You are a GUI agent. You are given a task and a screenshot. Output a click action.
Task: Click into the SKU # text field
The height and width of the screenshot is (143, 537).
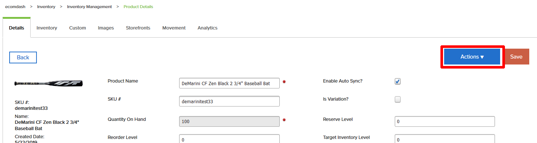229,101
